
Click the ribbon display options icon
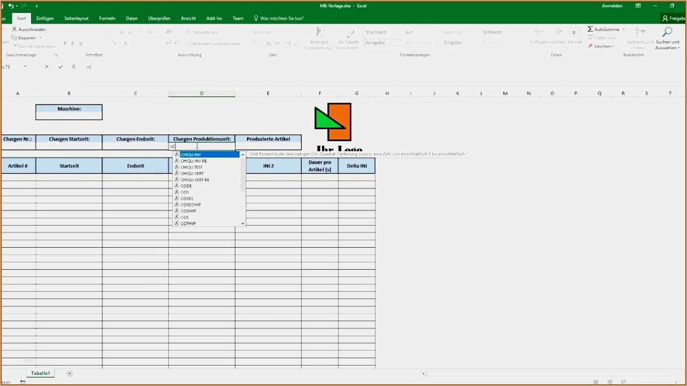(x=638, y=6)
